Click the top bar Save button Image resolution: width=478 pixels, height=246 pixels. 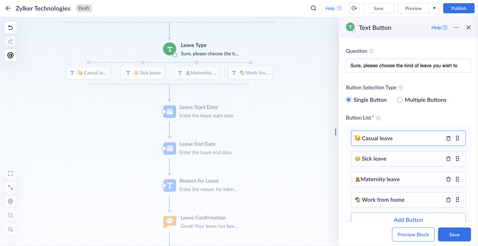(x=378, y=8)
